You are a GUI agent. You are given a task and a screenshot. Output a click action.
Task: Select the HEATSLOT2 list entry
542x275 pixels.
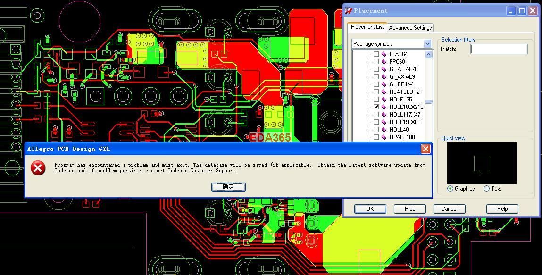pyautogui.click(x=404, y=92)
